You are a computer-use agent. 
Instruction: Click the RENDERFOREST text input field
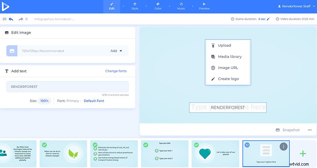point(67,86)
